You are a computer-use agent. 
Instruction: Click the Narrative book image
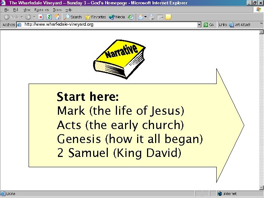(x=120, y=59)
